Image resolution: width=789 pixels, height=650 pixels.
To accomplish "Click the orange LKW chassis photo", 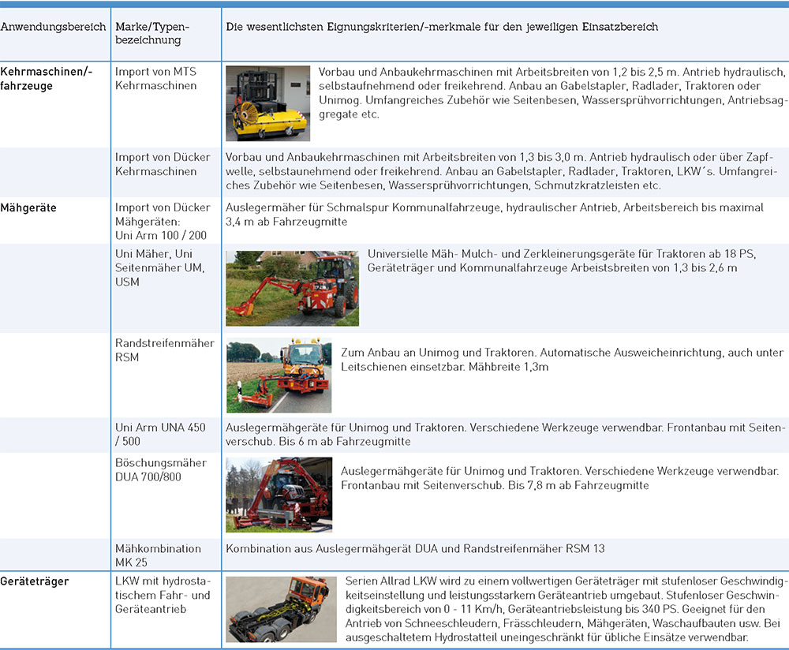I will coord(282,609).
